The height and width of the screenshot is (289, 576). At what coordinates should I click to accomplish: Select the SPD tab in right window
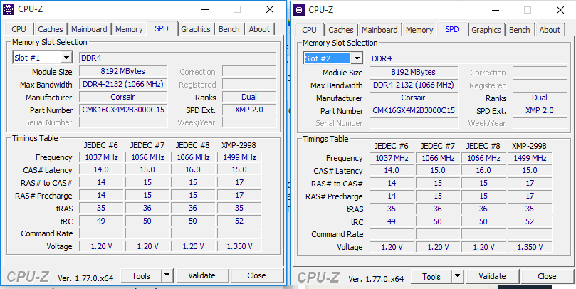pos(452,29)
